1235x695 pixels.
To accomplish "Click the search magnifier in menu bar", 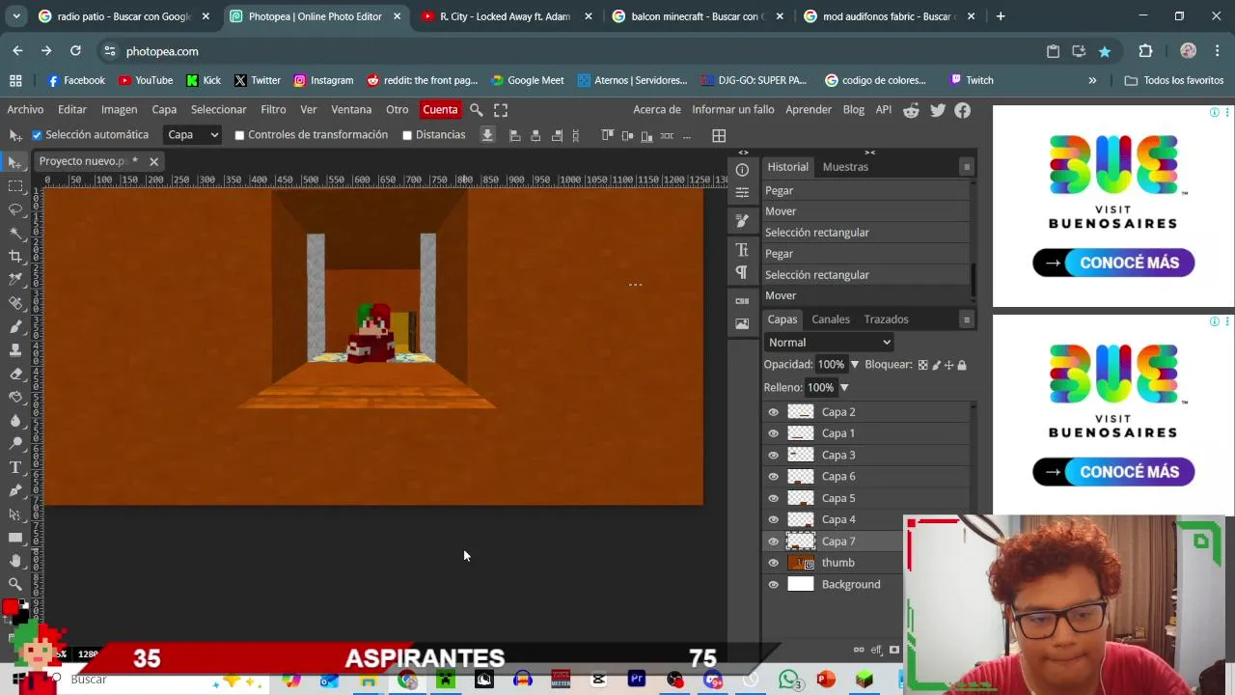I will click(476, 110).
